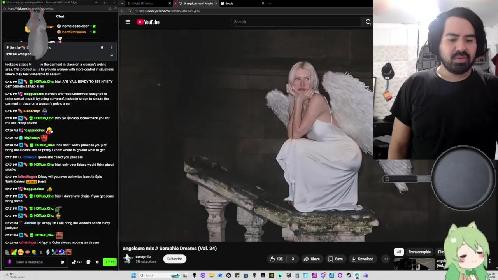Subscribe to the seraphic channel

click(x=175, y=259)
